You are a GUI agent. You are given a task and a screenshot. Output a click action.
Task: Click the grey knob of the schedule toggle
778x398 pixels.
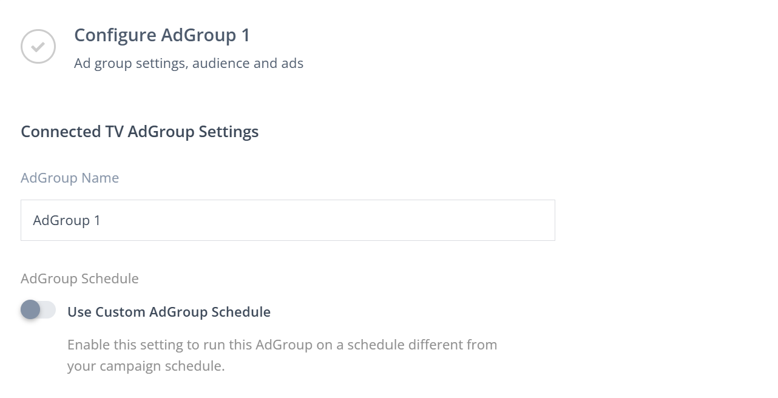pos(30,310)
